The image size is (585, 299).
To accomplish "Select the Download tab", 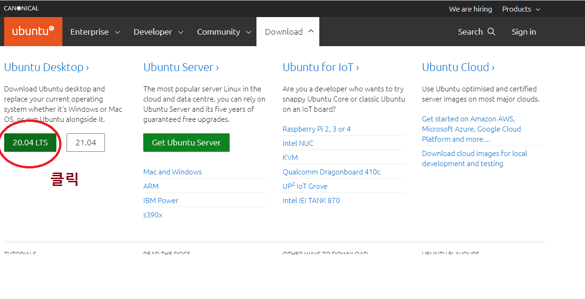I will [288, 32].
